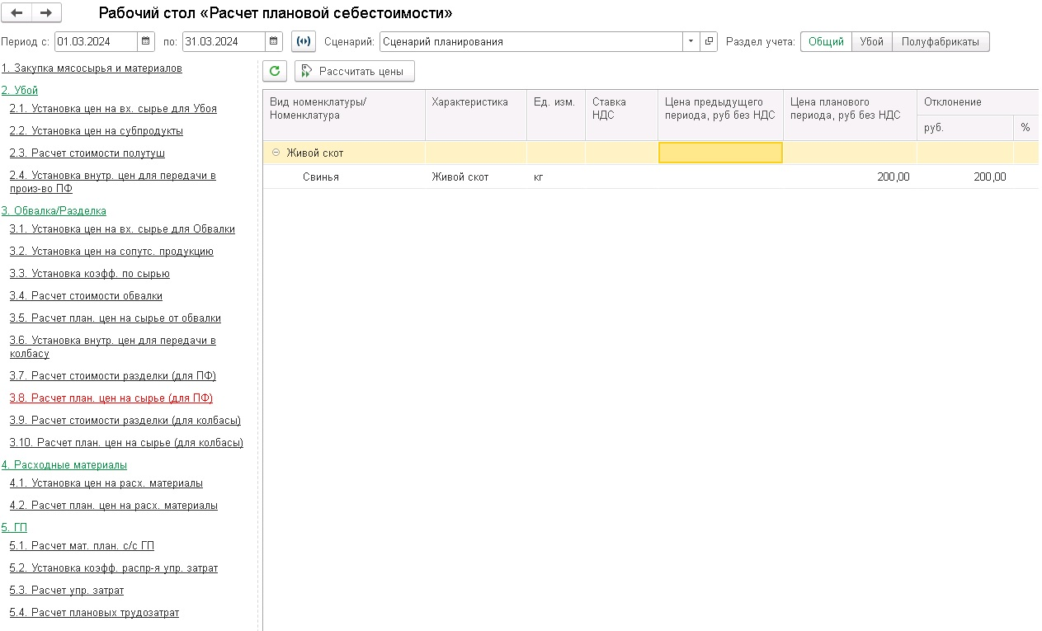Open calendar for period start date

(146, 41)
